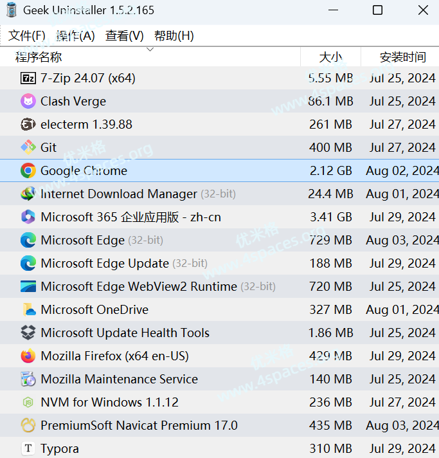Click the Microsoft OneDrive cloud icon
This screenshot has height=458, width=439.
(x=28, y=310)
